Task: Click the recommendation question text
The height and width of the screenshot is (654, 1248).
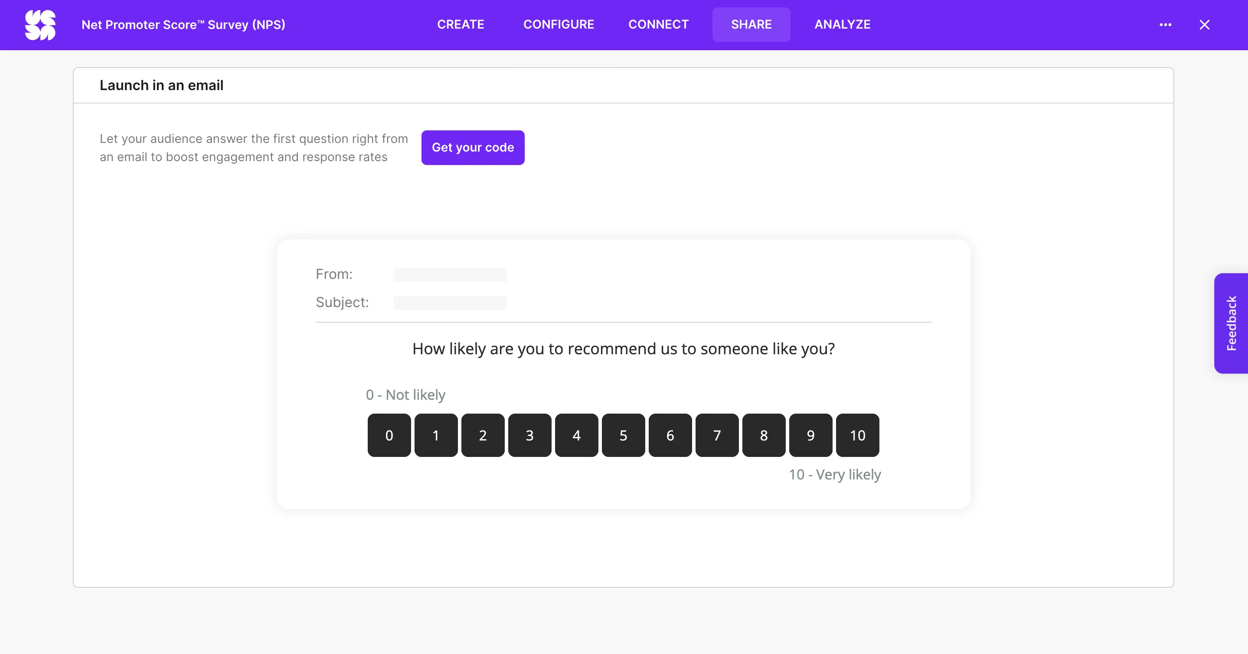Action: click(623, 349)
